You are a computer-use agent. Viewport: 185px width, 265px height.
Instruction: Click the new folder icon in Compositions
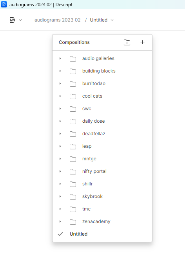pos(127,42)
